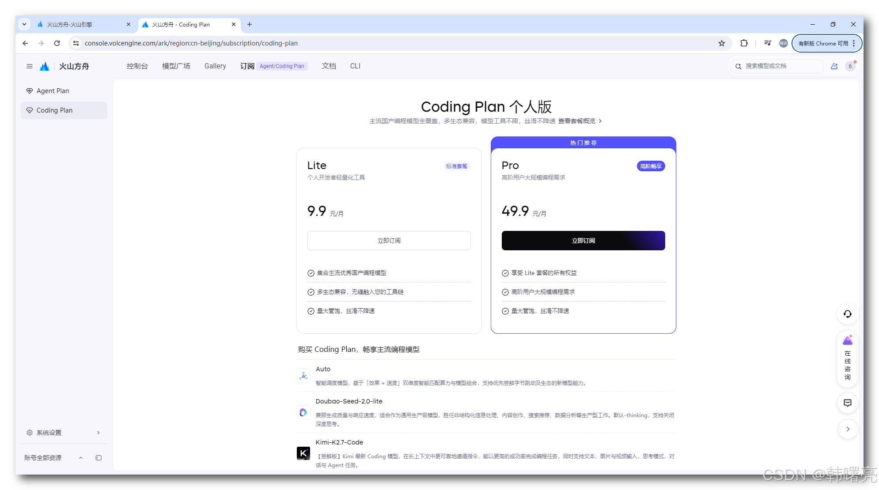Subscribe to Lite plan with 立即订阅
This screenshot has height=490, width=879.
[389, 241]
